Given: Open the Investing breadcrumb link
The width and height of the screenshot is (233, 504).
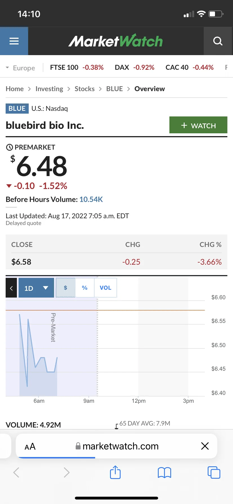Looking at the screenshot, I should click(x=49, y=89).
